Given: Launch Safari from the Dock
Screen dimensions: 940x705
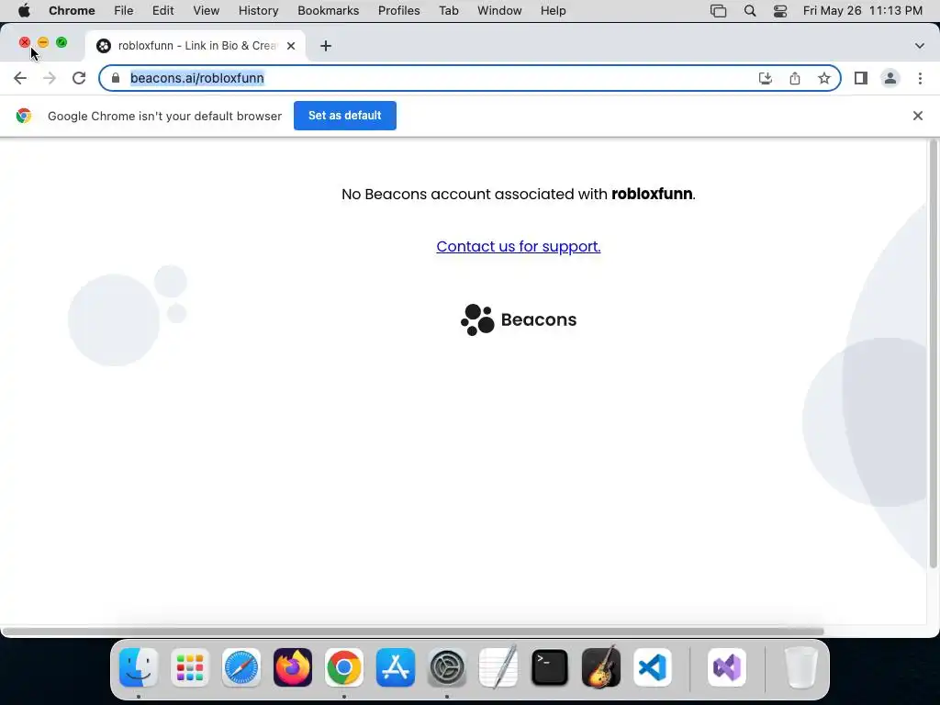Looking at the screenshot, I should tap(241, 667).
